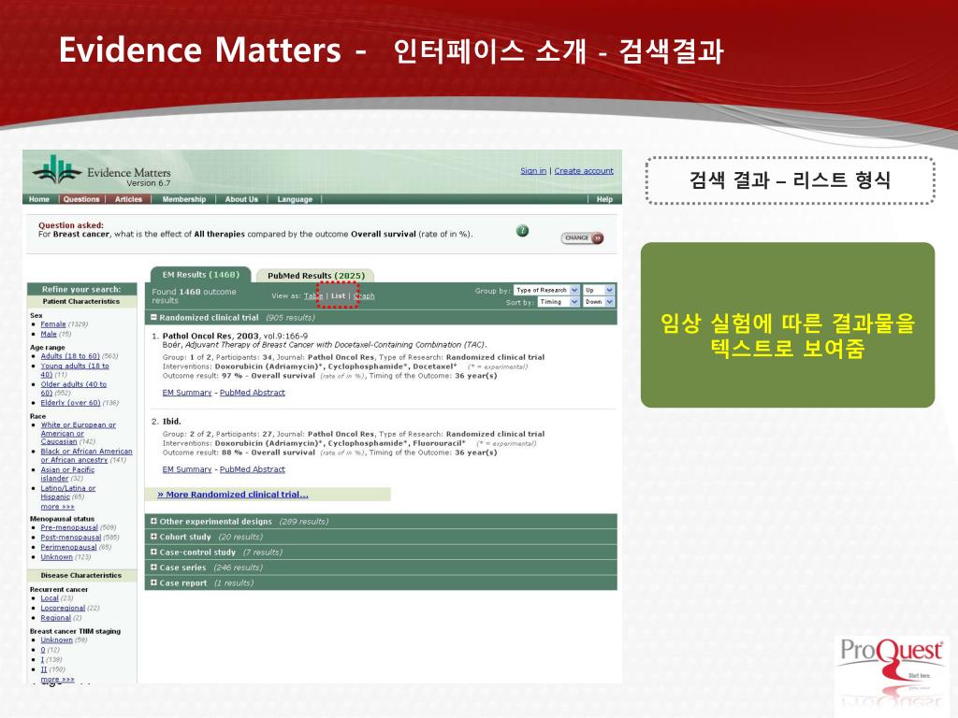View results as List
Viewport: 958px width, 718px height.
click(x=338, y=295)
